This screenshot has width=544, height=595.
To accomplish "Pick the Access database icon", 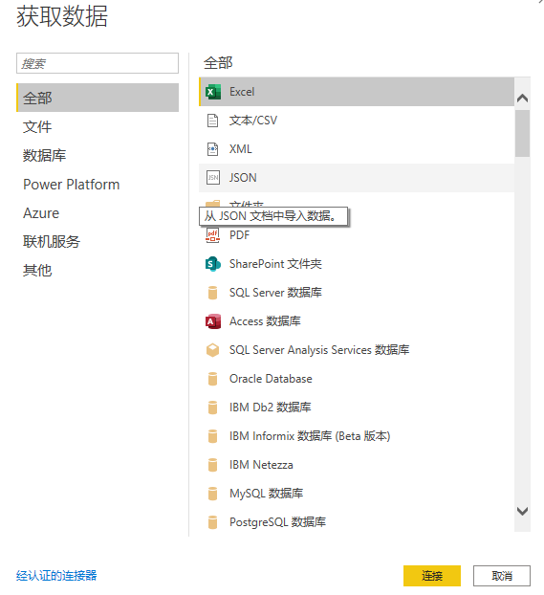I will (x=213, y=321).
